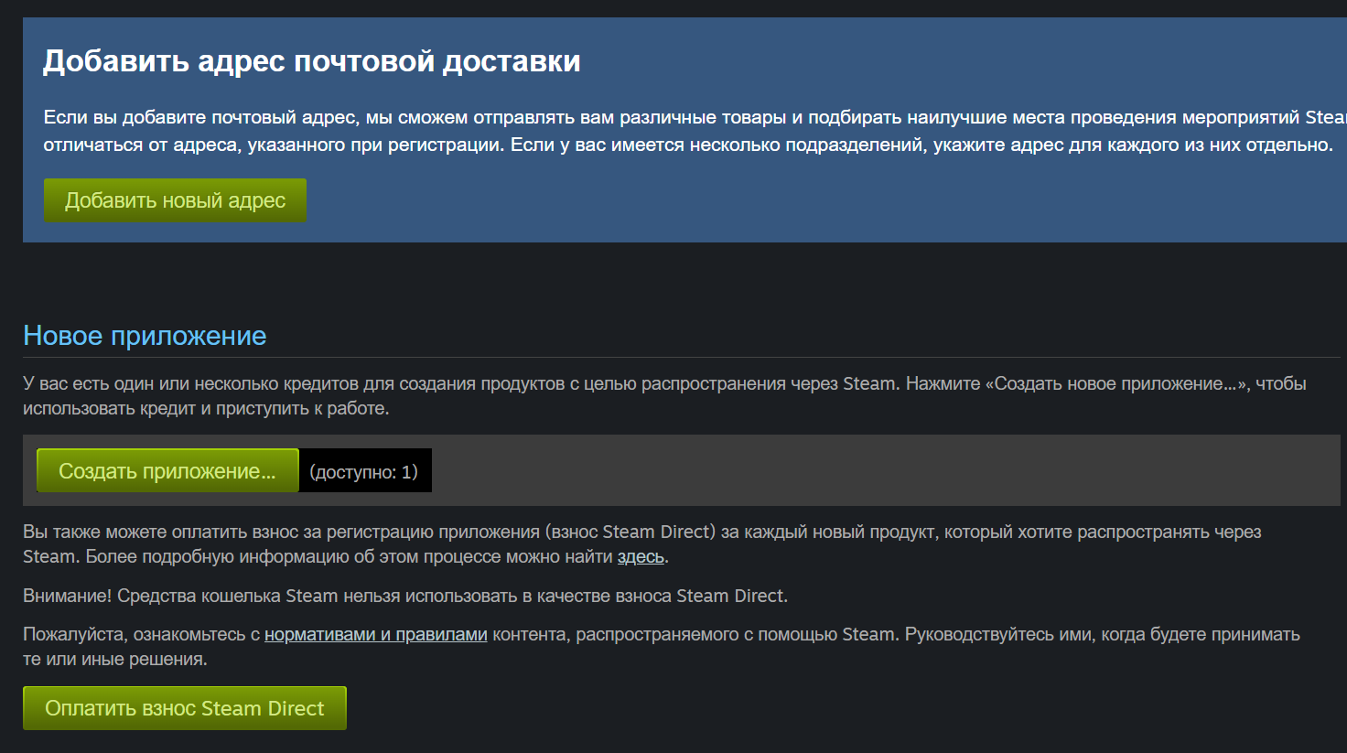This screenshot has height=753, width=1347.
Task: Click the "Добавить адрес почтовой доставки" heading
Action: coord(312,60)
